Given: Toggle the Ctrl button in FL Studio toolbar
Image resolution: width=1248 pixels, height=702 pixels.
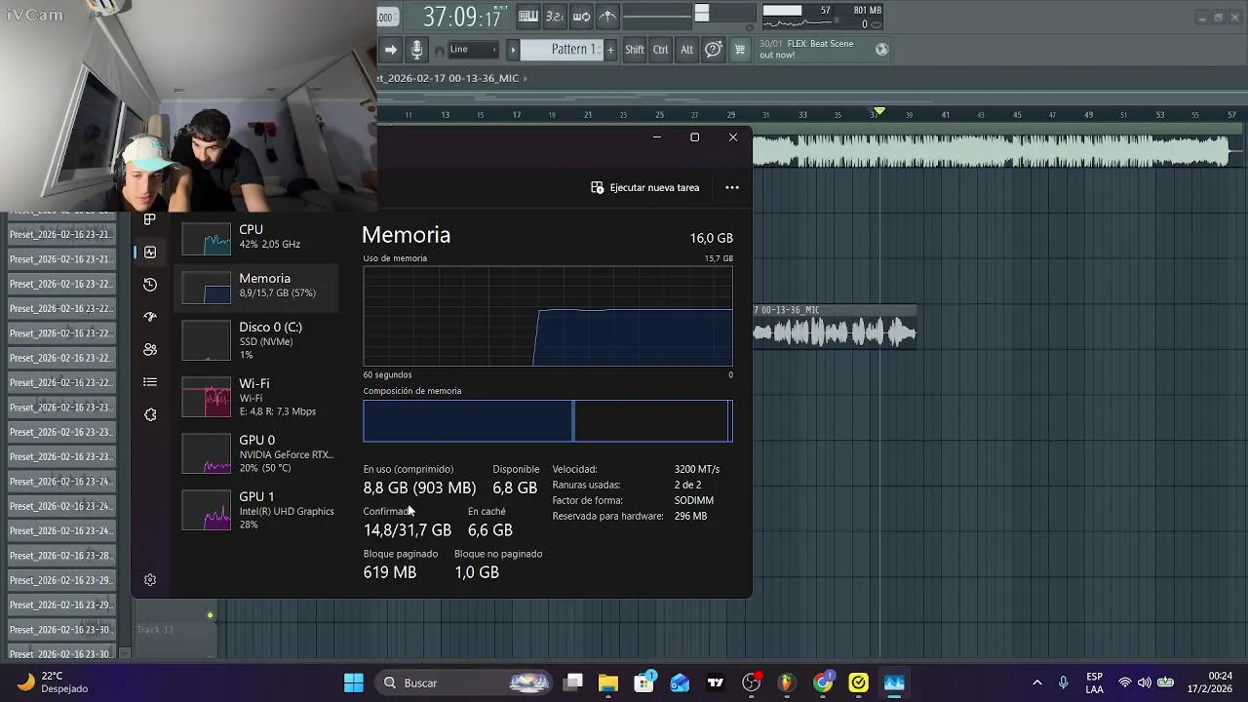Looking at the screenshot, I should 661,50.
